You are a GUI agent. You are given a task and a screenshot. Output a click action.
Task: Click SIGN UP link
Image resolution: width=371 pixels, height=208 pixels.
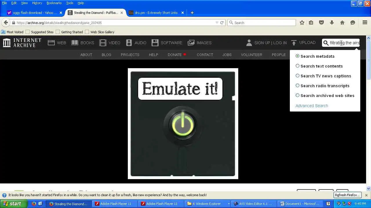pyautogui.click(x=262, y=43)
